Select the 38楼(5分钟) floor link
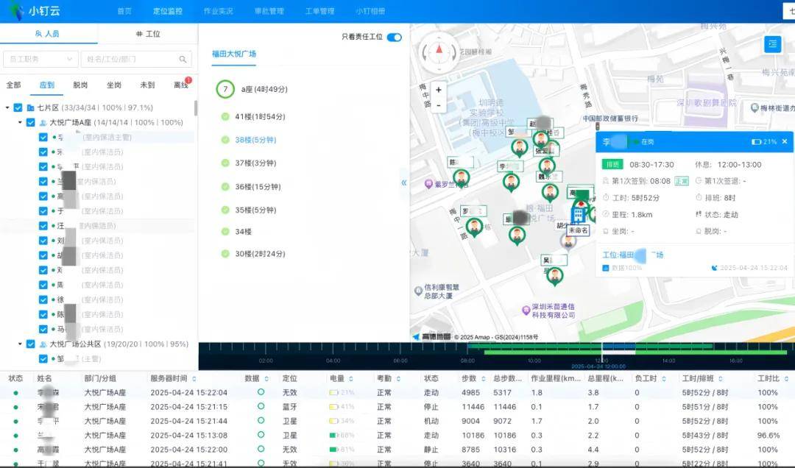795x468 pixels. tap(255, 140)
